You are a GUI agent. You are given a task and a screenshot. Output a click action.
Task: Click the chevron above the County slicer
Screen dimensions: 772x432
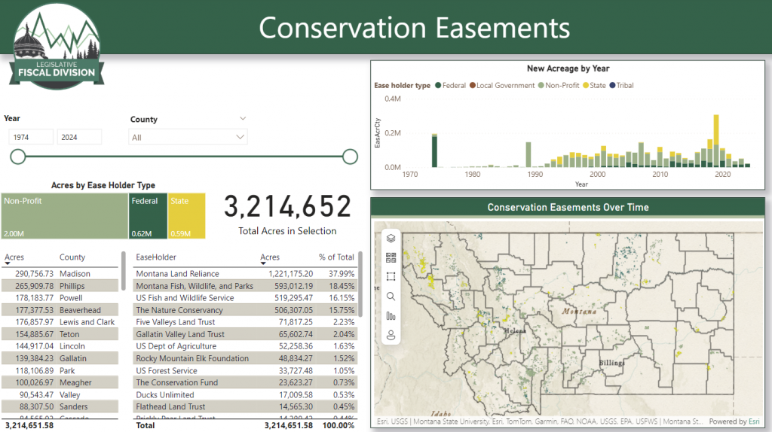point(243,118)
